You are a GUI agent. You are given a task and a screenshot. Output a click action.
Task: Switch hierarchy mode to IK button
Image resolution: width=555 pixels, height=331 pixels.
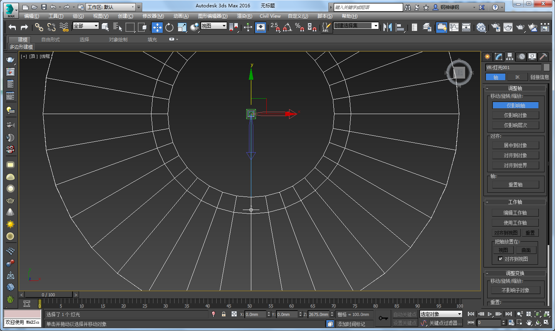pos(517,77)
